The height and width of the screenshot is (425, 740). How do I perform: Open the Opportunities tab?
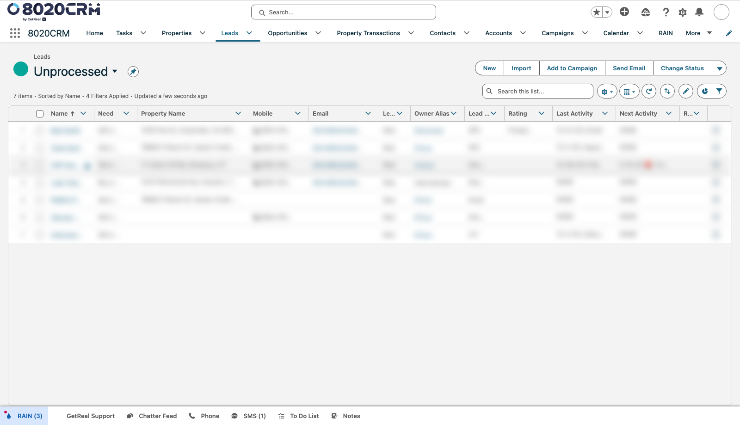[287, 33]
